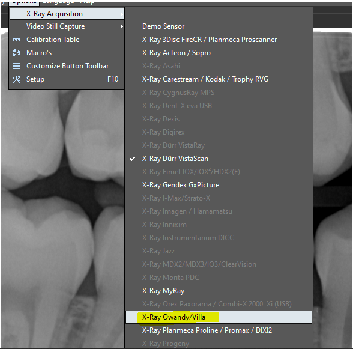The height and width of the screenshot is (349, 353).
Task: Click the greyed X-Ray Progeny entry
Action: point(219,344)
